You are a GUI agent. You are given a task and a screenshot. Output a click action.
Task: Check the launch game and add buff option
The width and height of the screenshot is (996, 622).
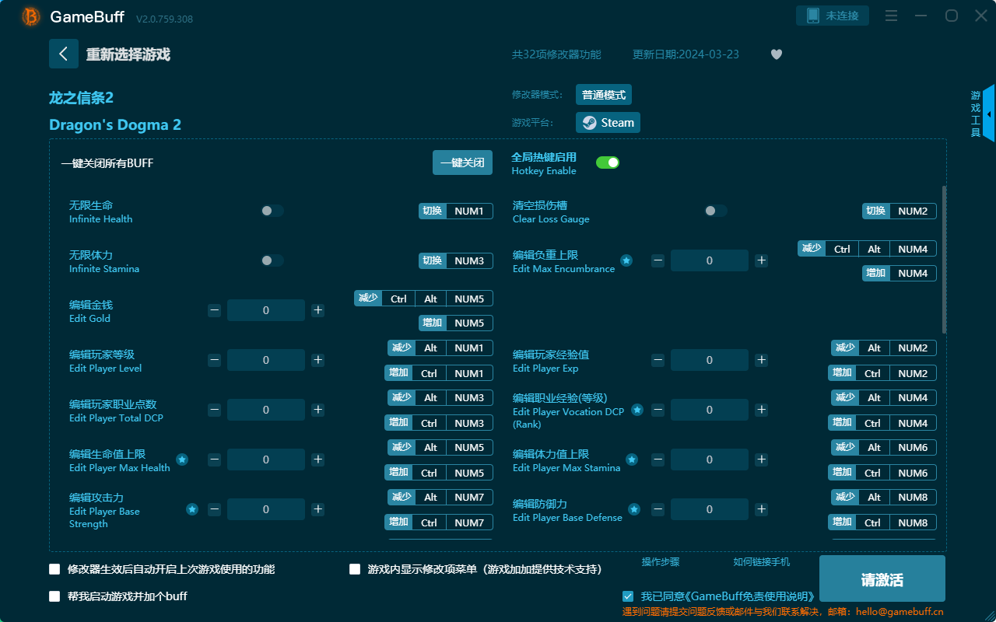pos(54,596)
